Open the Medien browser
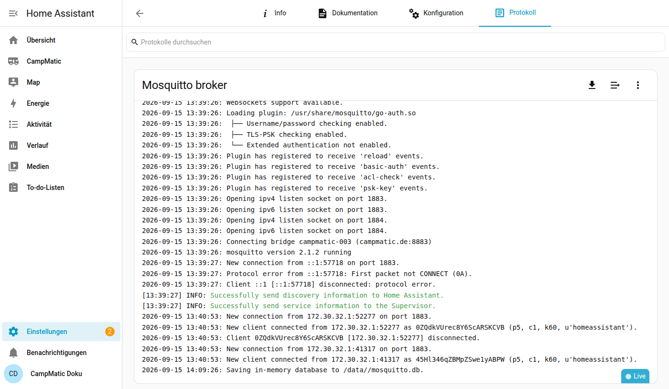This screenshot has height=389, width=669. [x=61, y=167]
